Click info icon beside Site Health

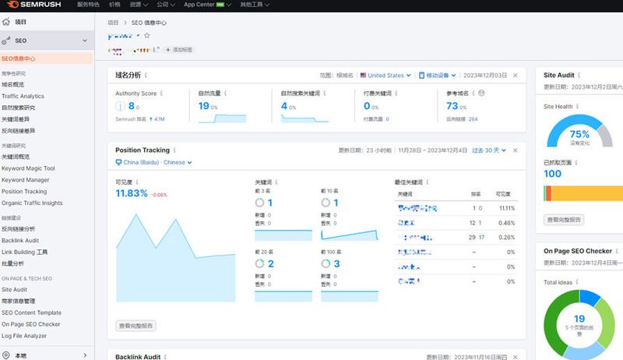point(577,107)
